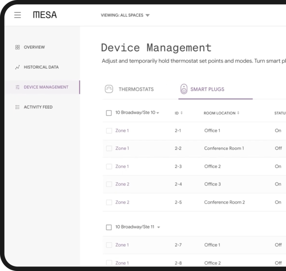
Task: Open the Viewing: All Spaces dropdown
Action: click(x=125, y=15)
